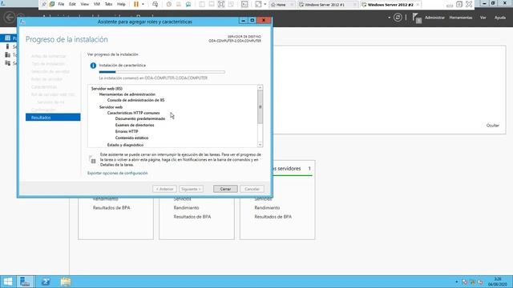Click the disabled Siguiente button
The height and width of the screenshot is (288, 513).
pos(191,189)
